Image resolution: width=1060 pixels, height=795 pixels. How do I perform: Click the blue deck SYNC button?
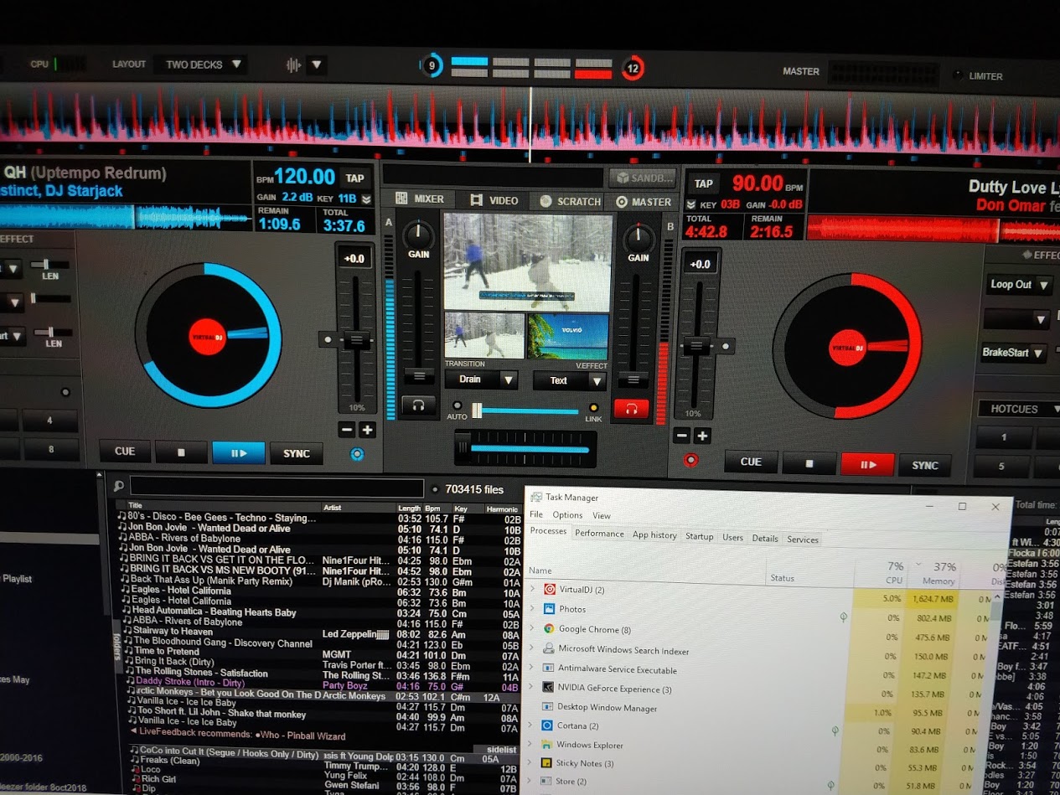(297, 453)
